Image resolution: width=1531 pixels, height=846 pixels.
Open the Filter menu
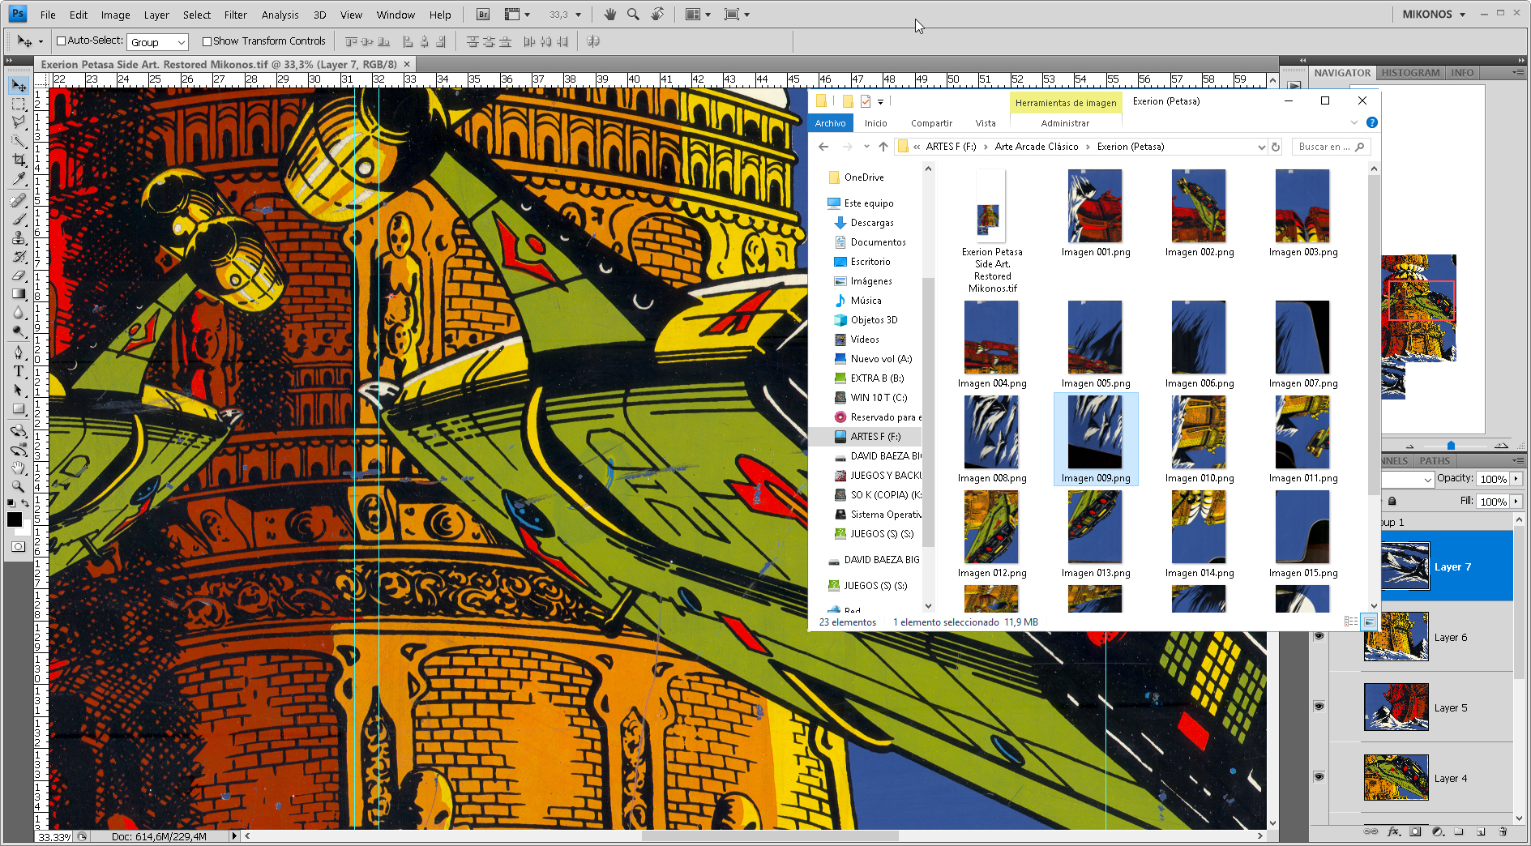click(235, 14)
